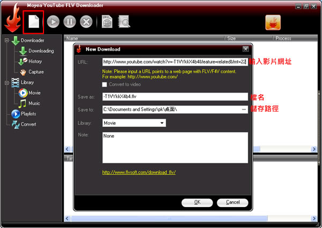Enable the Convert to video checkbox
Viewport: 322px width, 228px height.
[x=105, y=84]
